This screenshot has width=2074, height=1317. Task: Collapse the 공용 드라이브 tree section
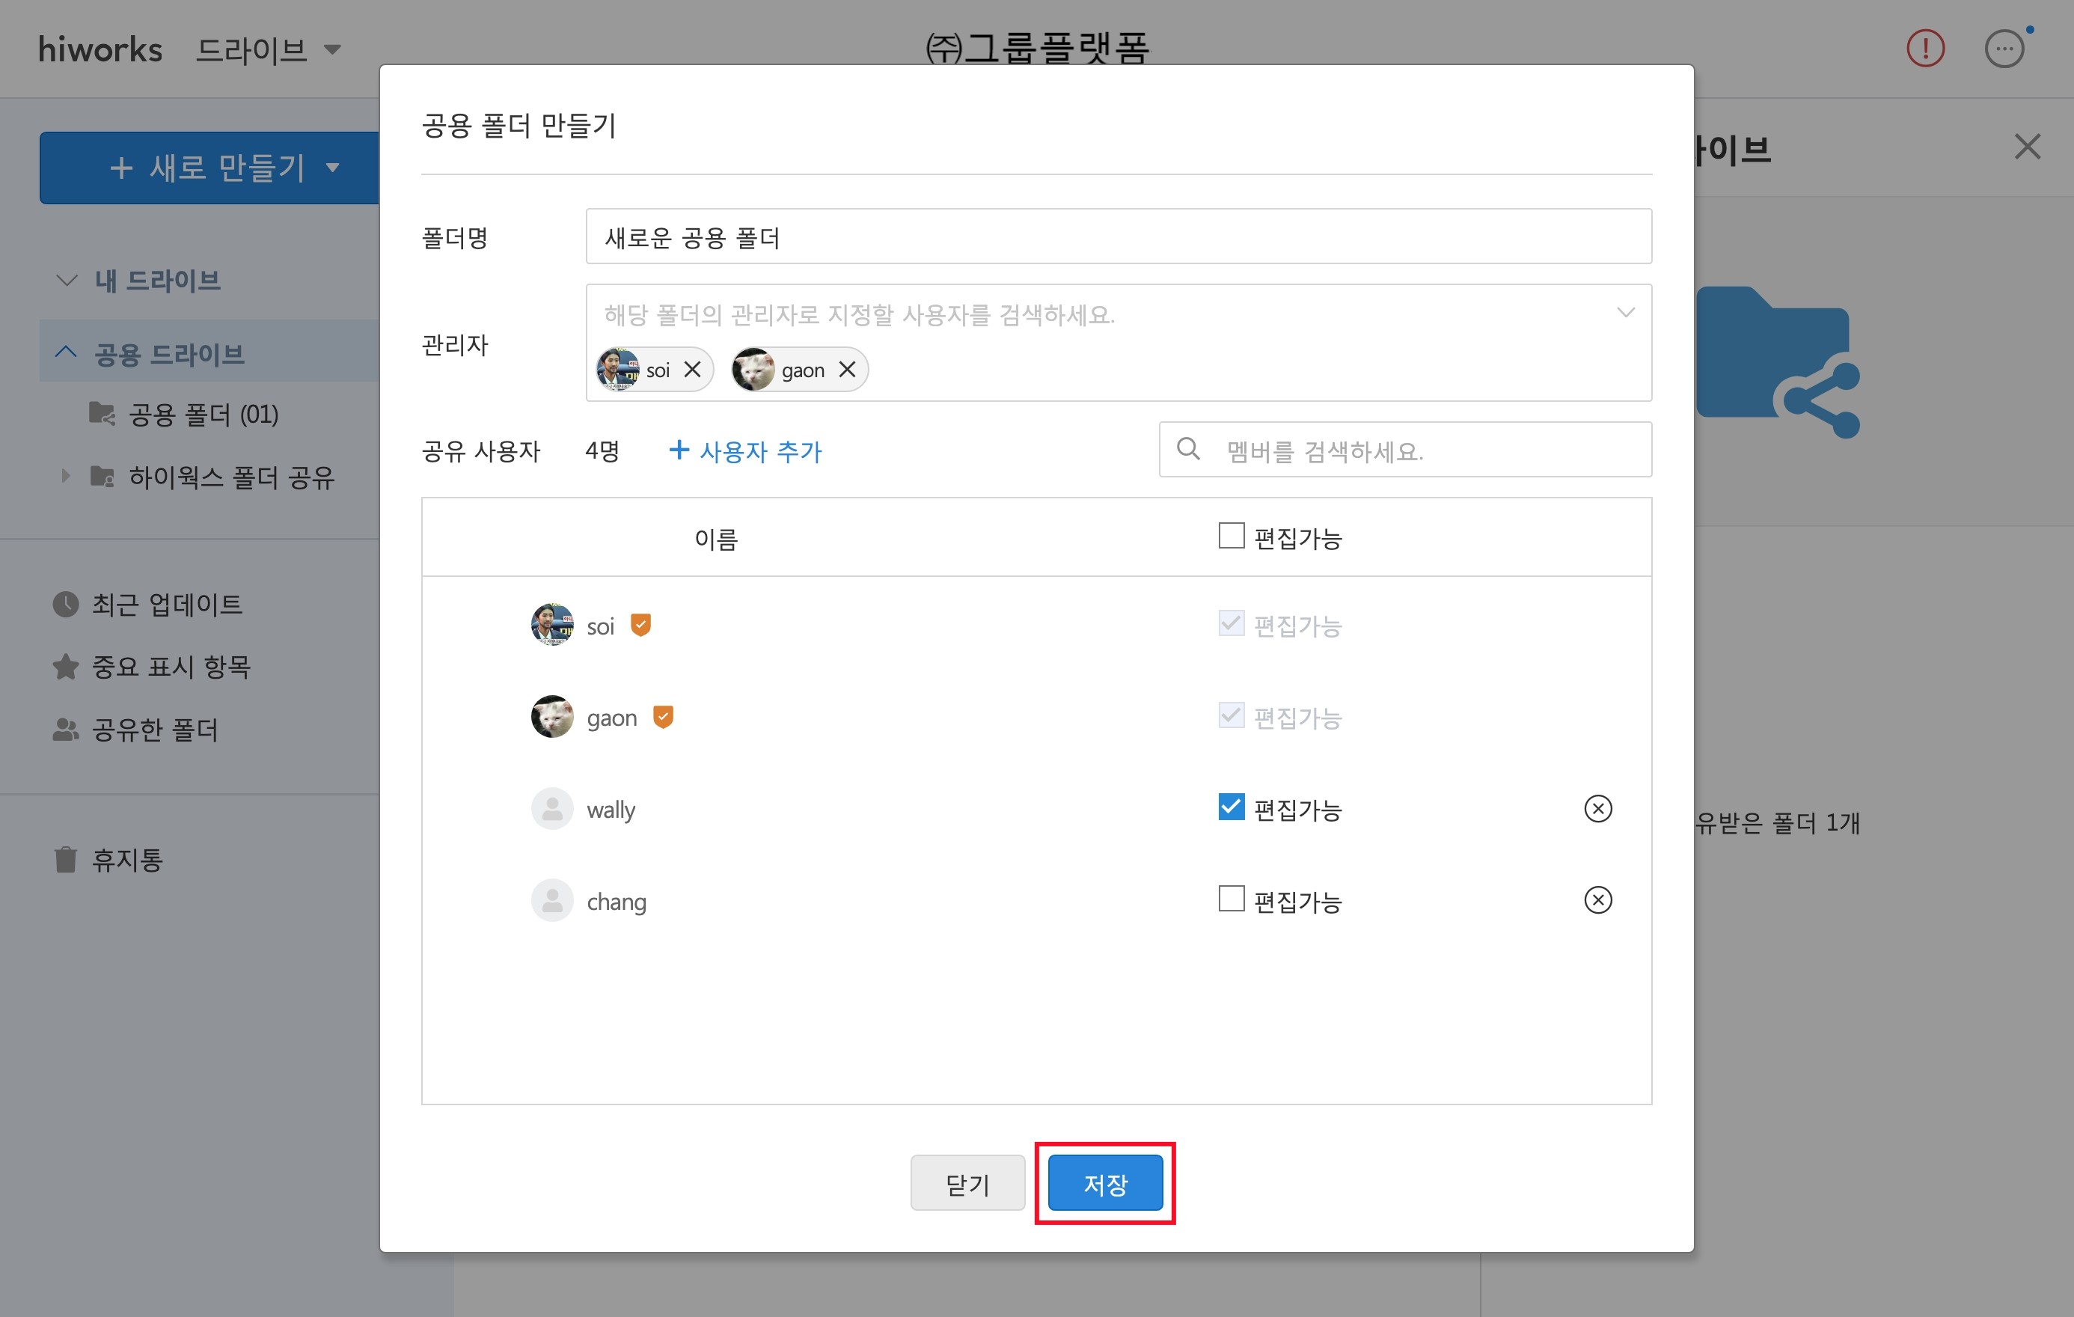[x=65, y=352]
